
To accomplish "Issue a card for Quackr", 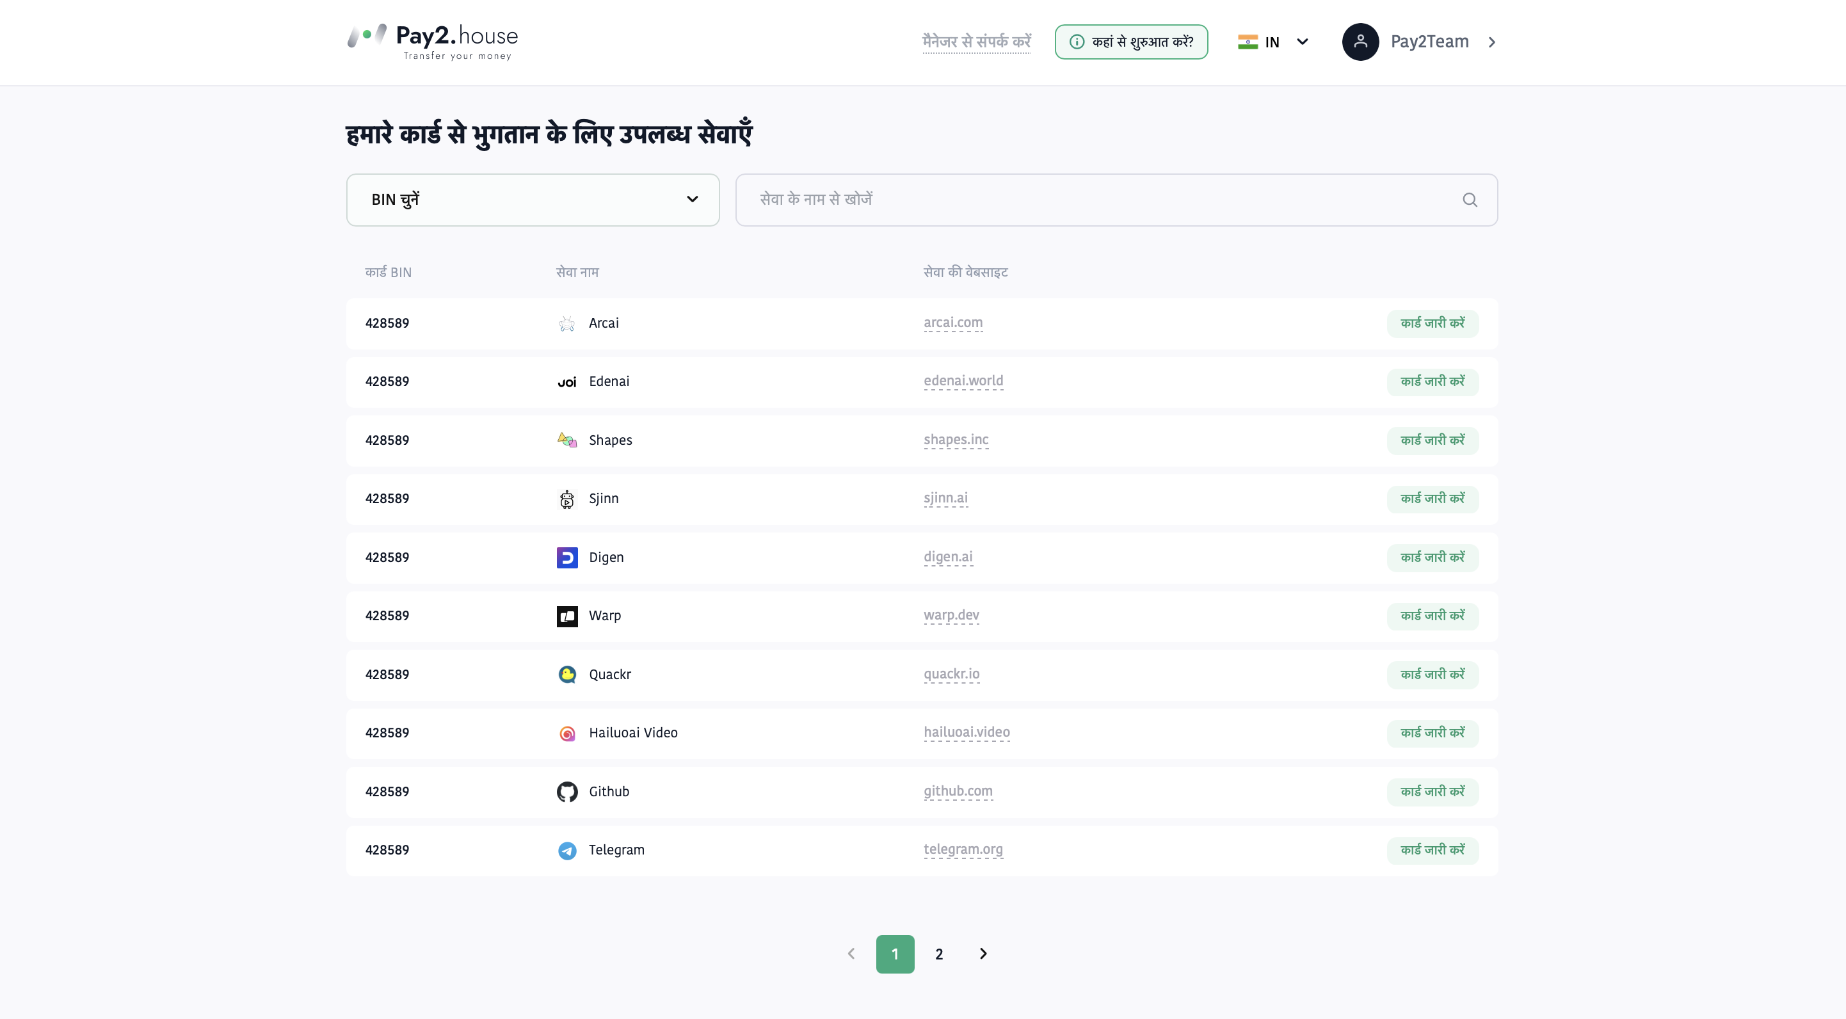I will pyautogui.click(x=1433, y=674).
